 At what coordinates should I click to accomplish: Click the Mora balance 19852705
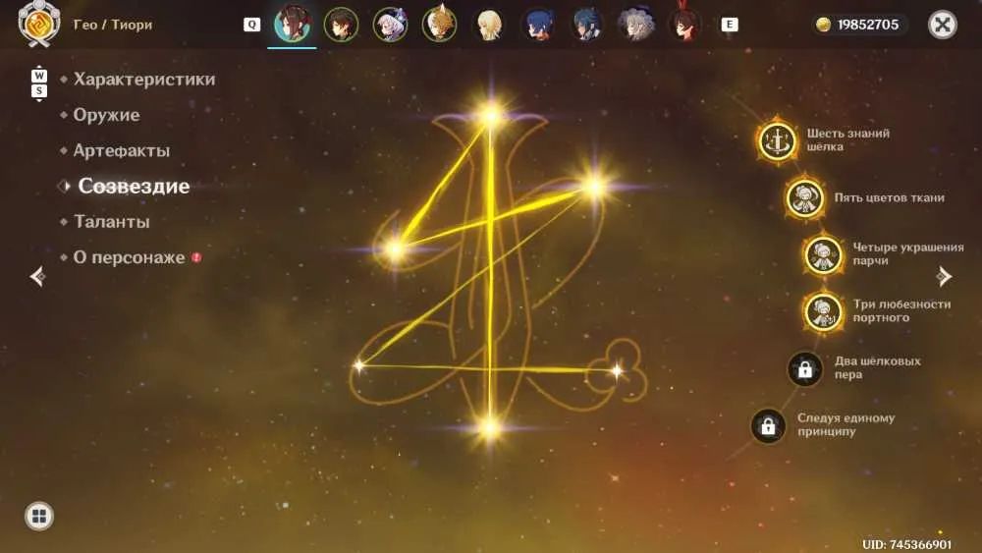tap(868, 25)
